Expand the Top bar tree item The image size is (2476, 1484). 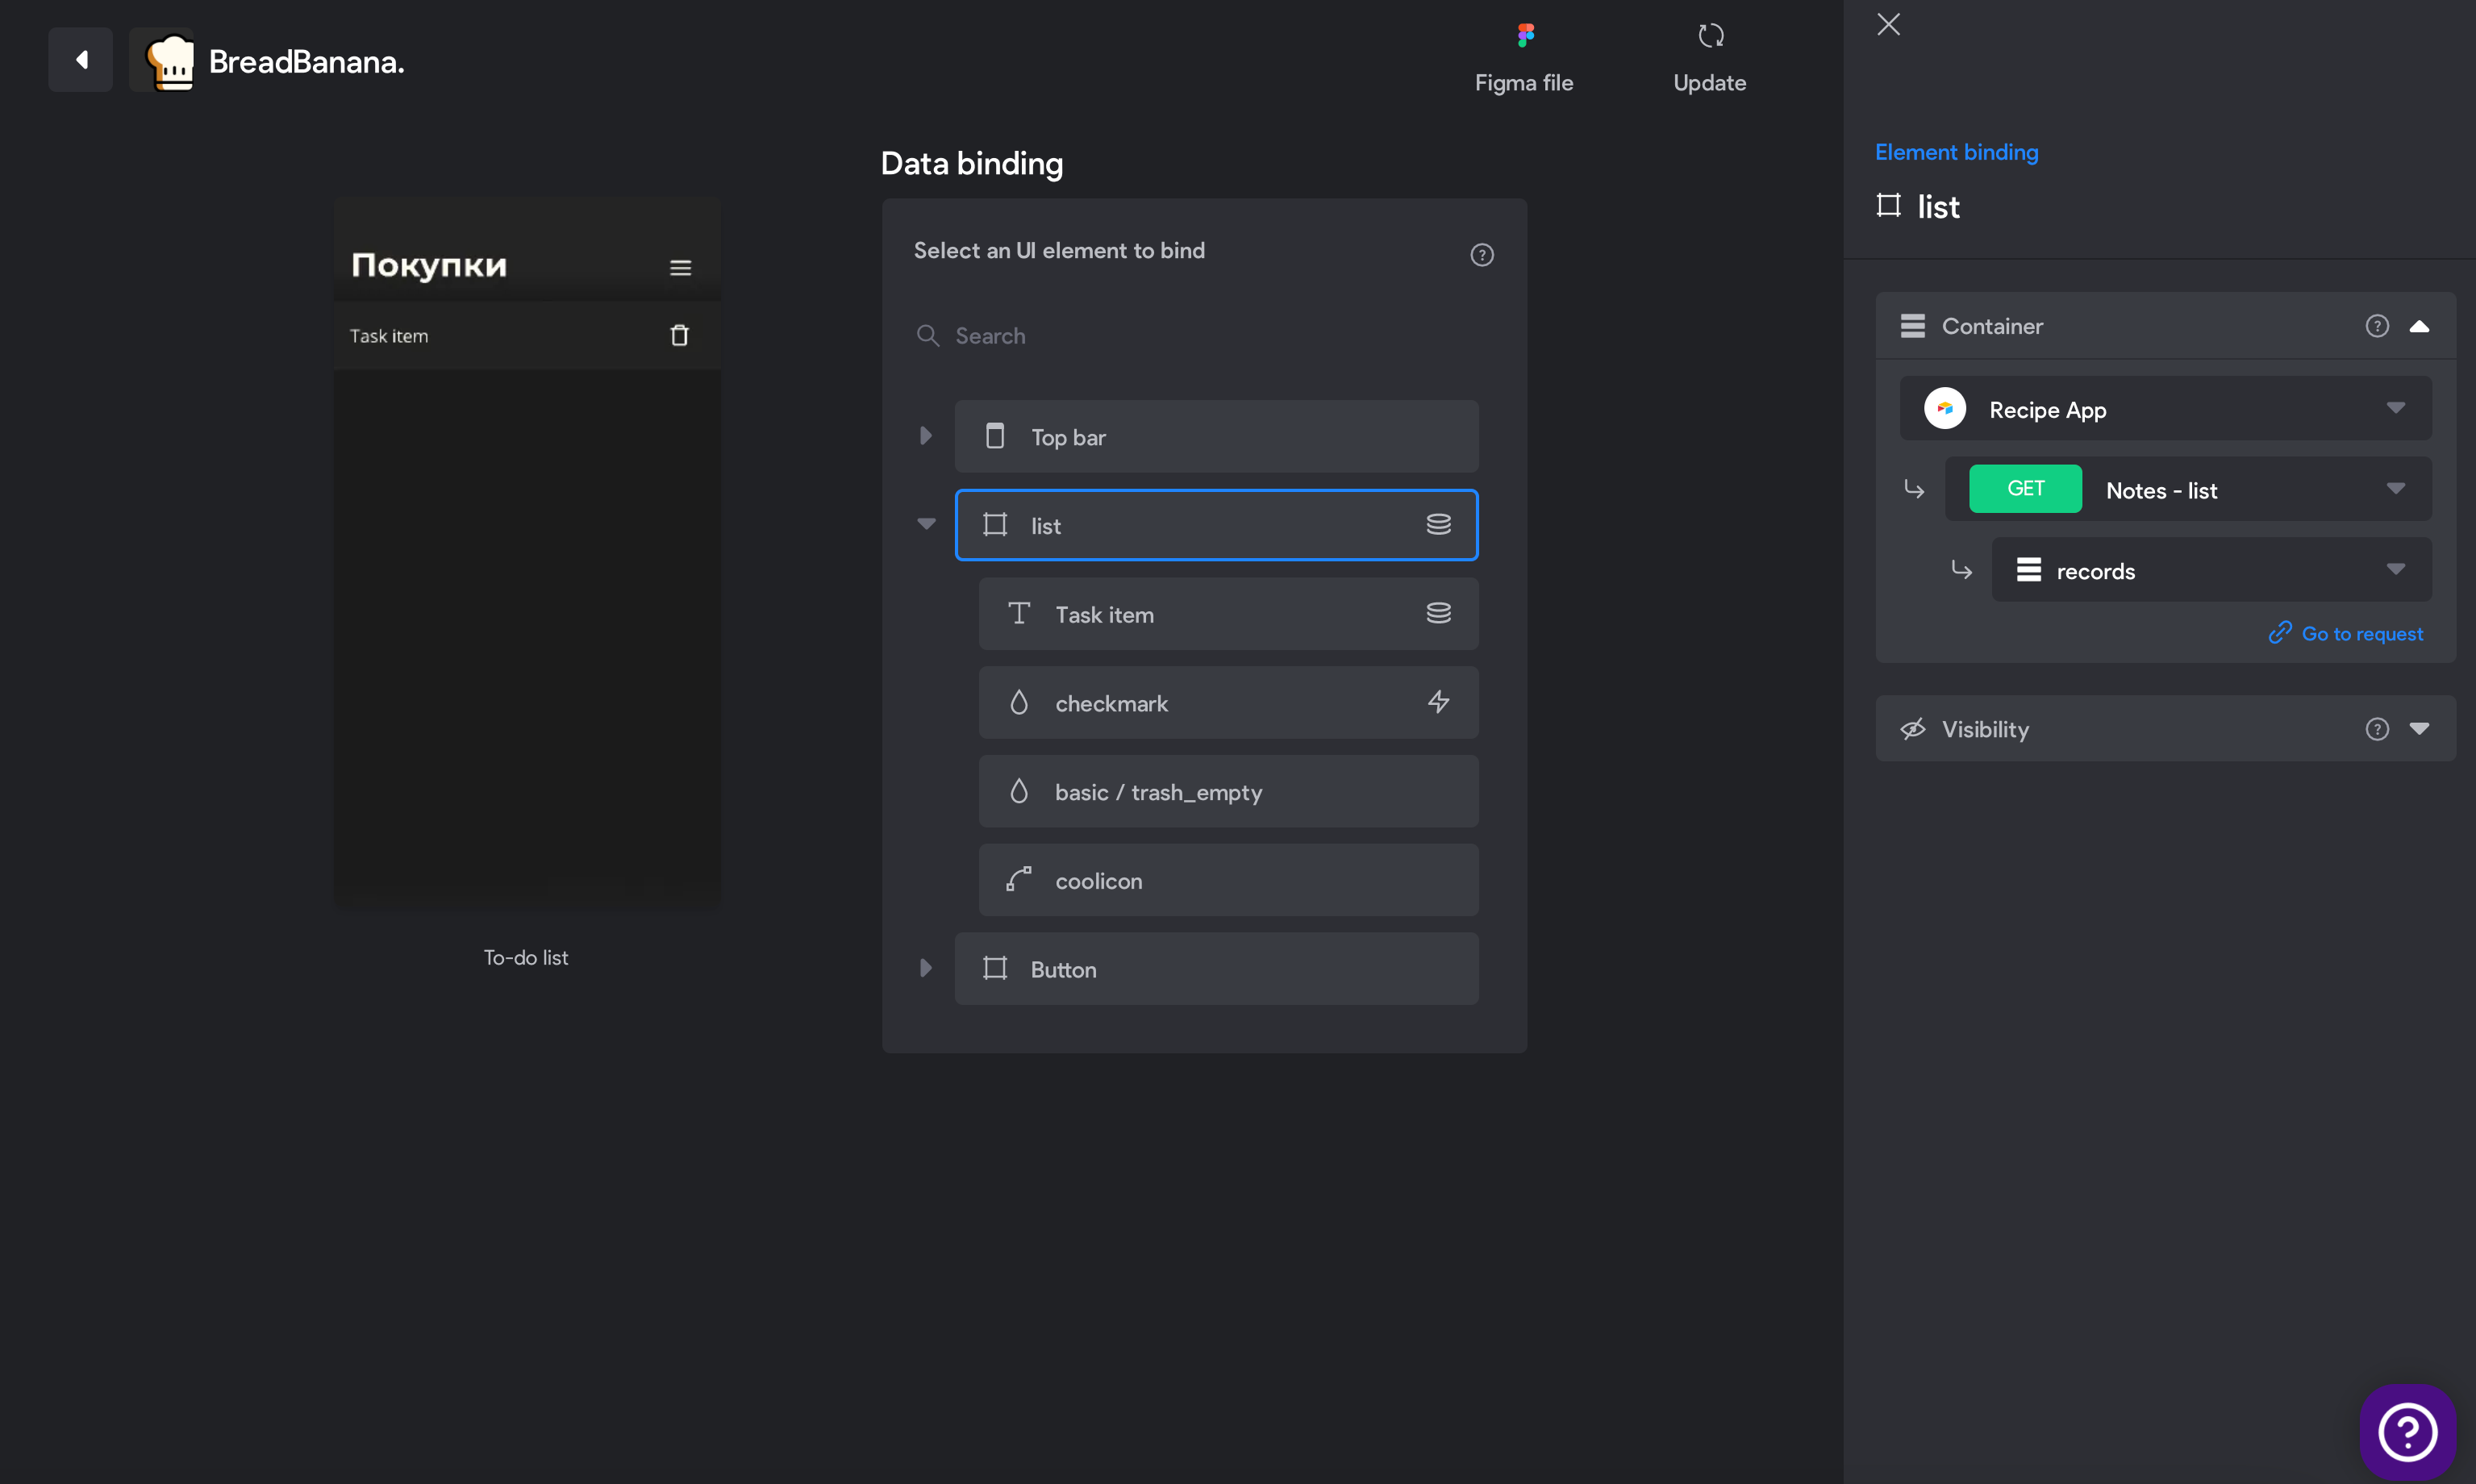tap(926, 435)
